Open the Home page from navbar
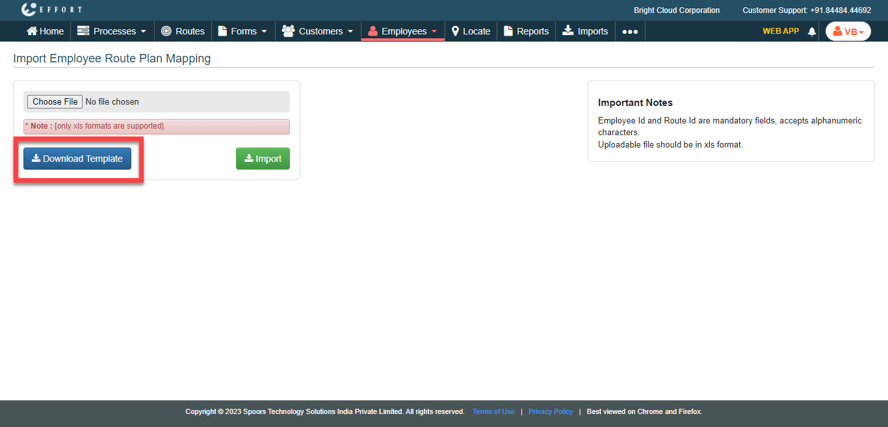888x427 pixels. coord(45,31)
